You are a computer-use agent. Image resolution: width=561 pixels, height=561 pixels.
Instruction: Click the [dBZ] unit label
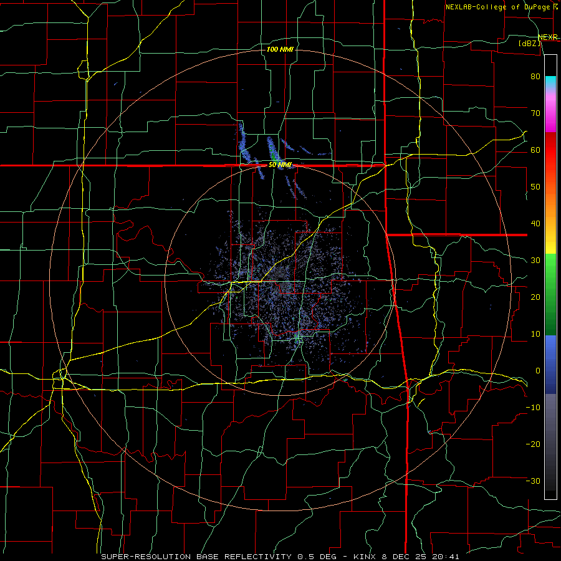529,43
